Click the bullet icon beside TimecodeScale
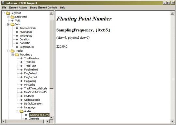 [x=17, y=28]
